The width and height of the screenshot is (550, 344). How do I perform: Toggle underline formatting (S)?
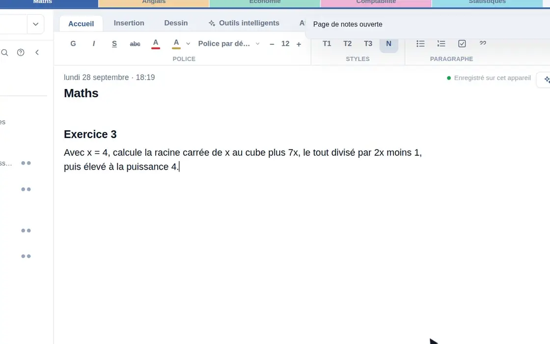pos(114,44)
